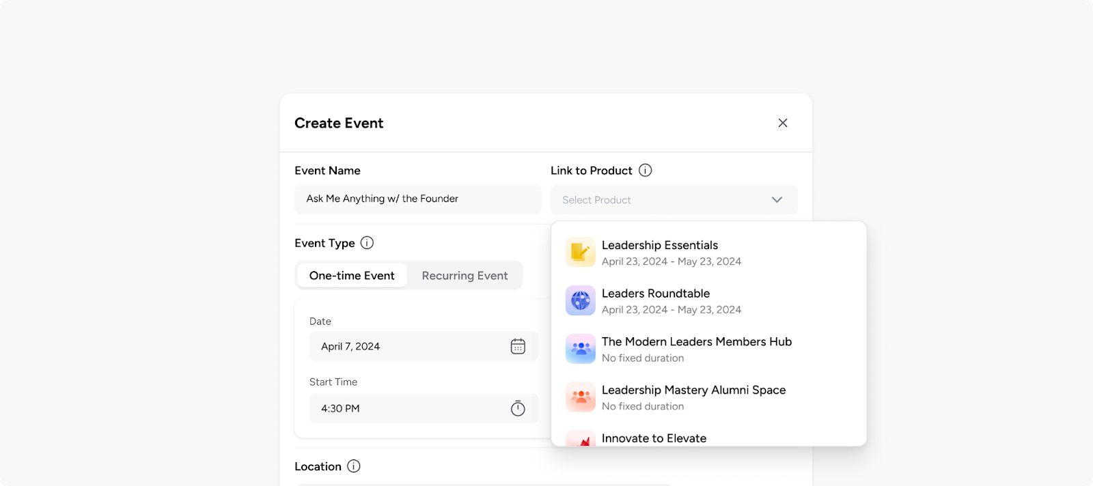Screen dimensions: 1093x486
Task: Click the Event Type label
Action: [x=324, y=243]
